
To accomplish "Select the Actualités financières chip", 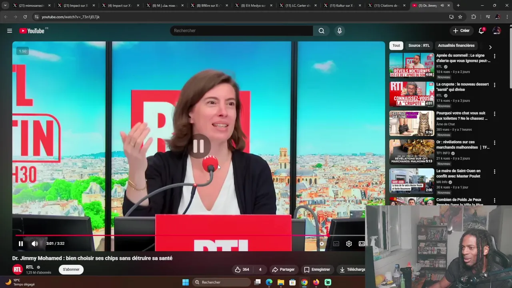I will pyautogui.click(x=456, y=46).
